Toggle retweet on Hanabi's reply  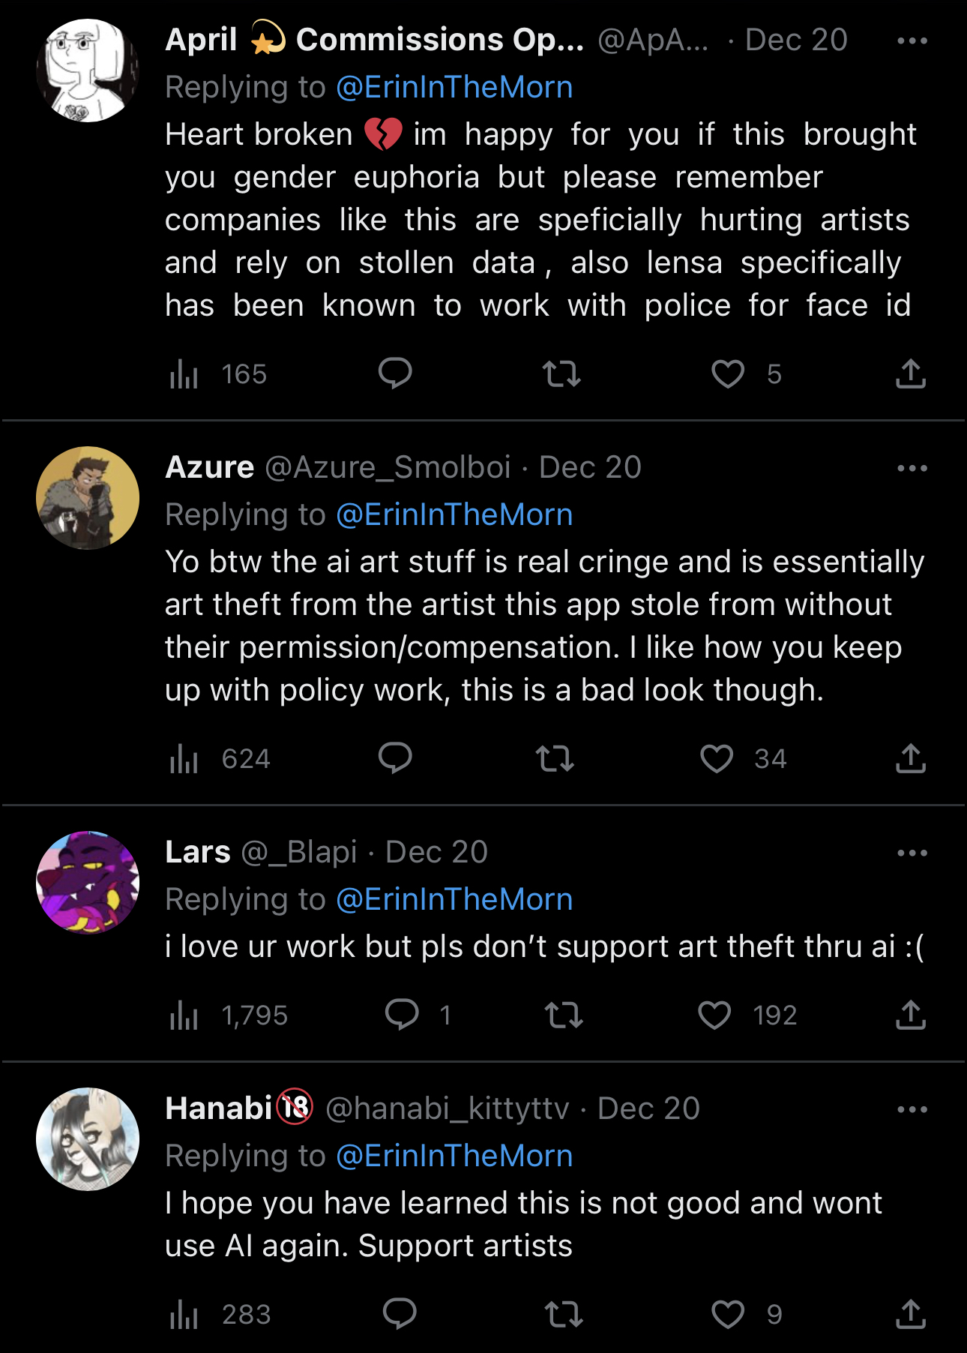(x=563, y=1314)
